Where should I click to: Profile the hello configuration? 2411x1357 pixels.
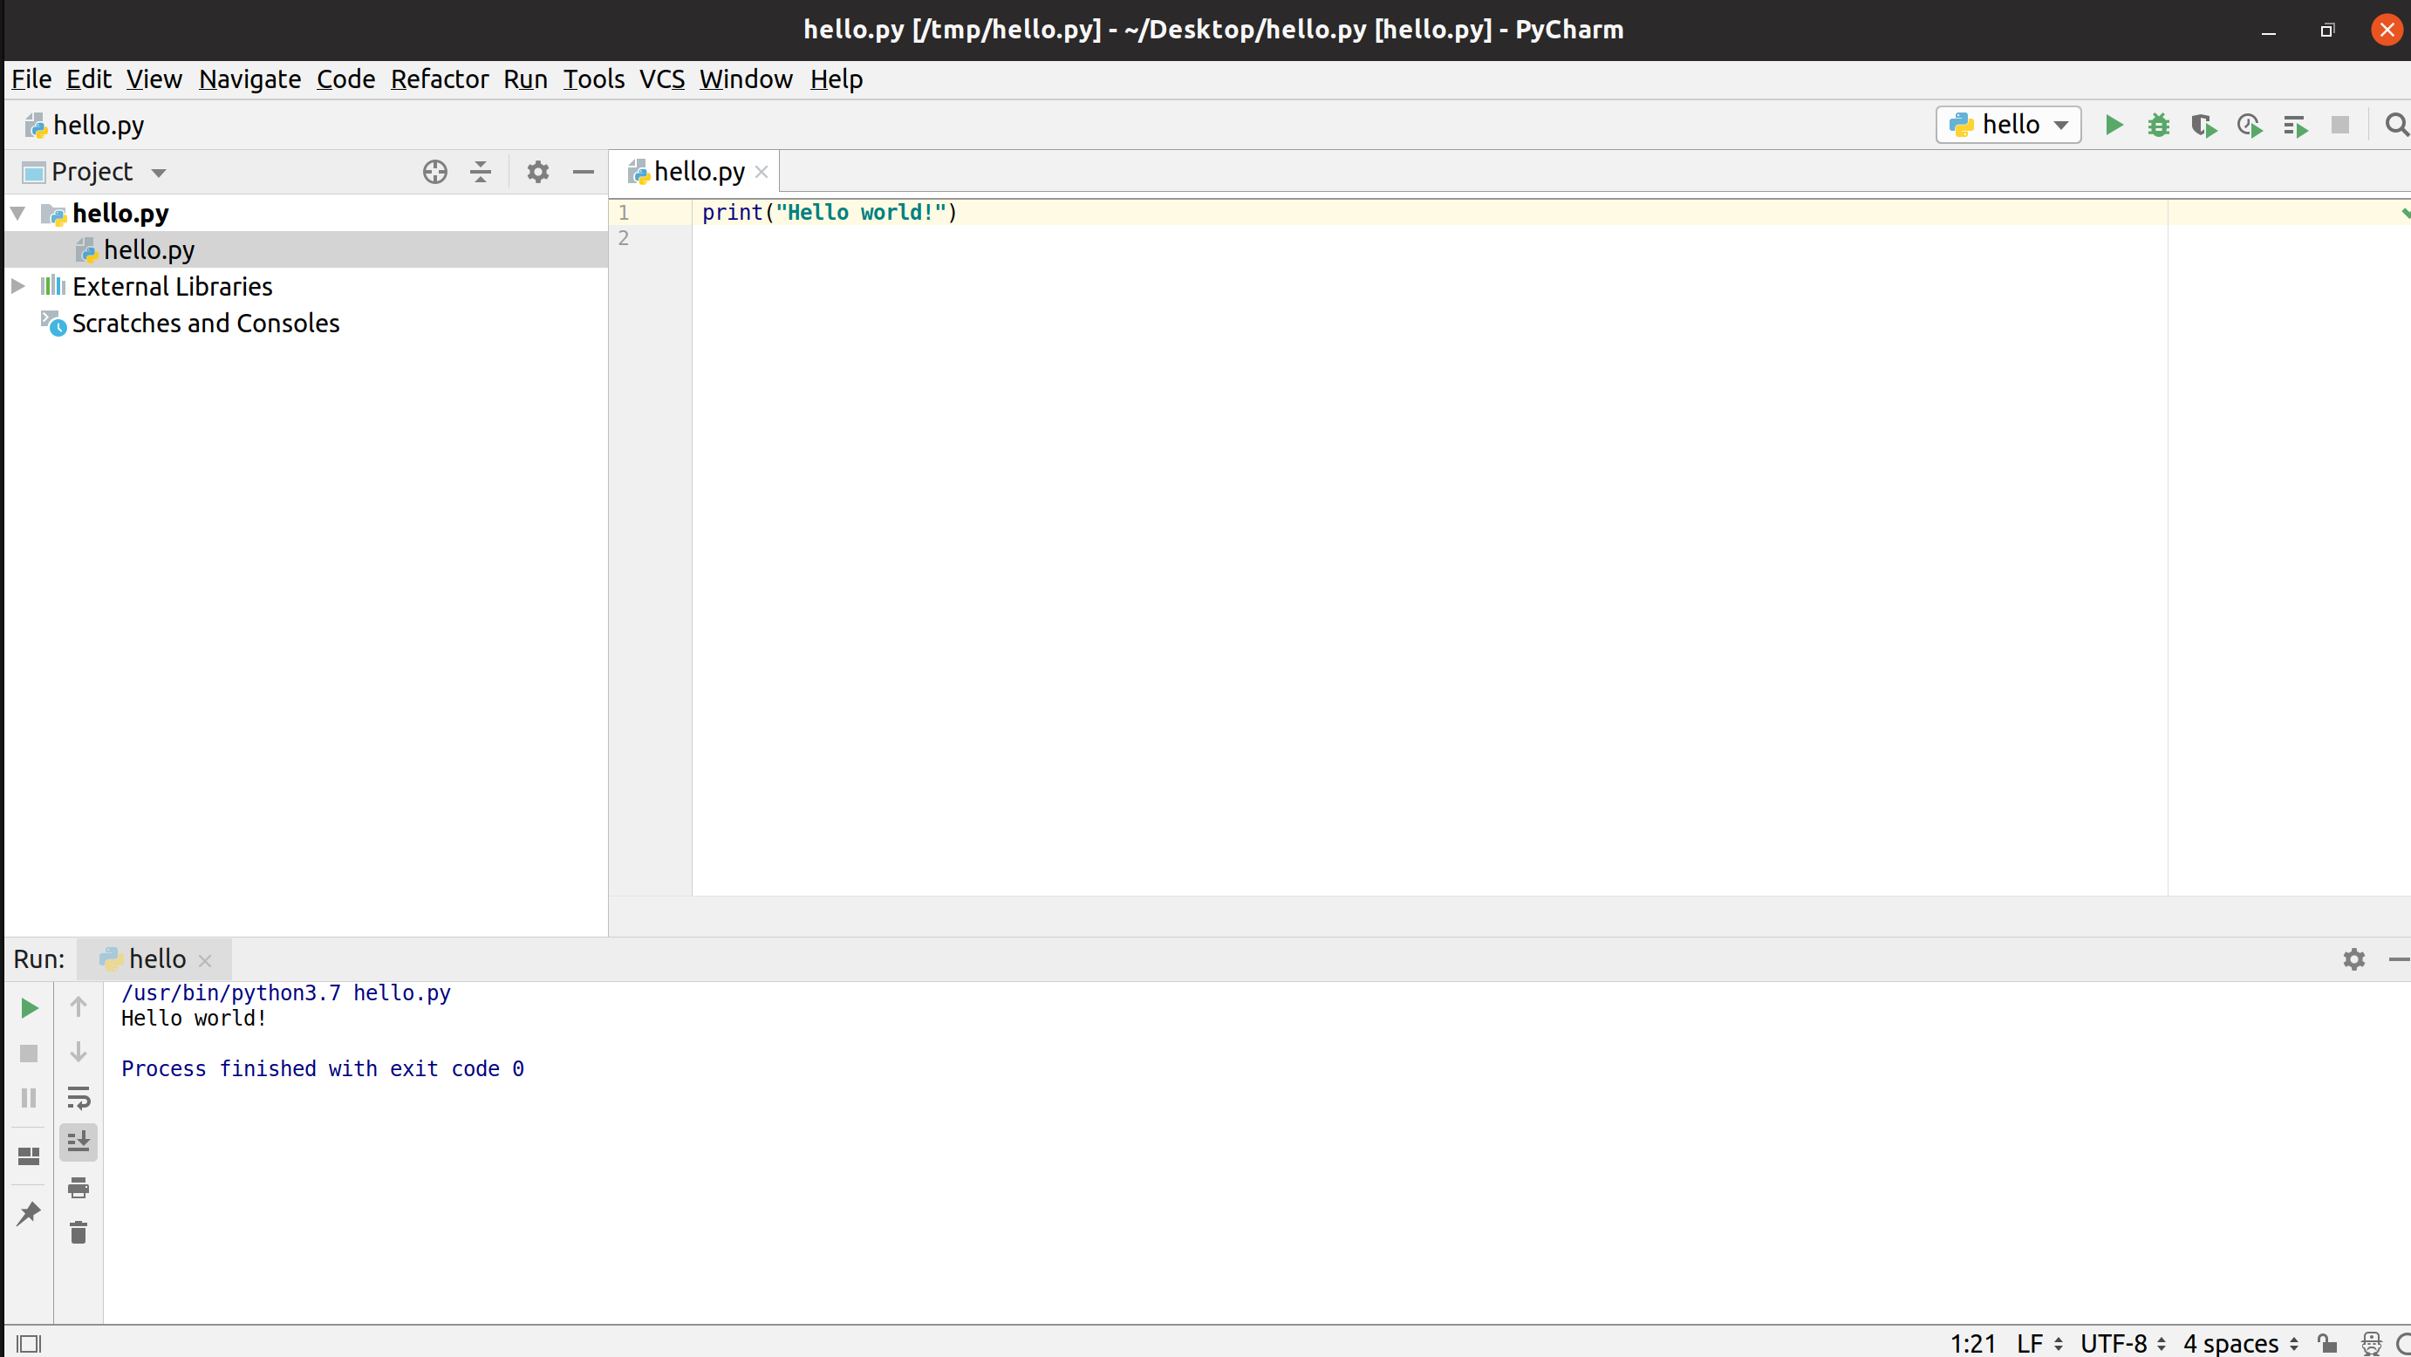click(x=2249, y=125)
